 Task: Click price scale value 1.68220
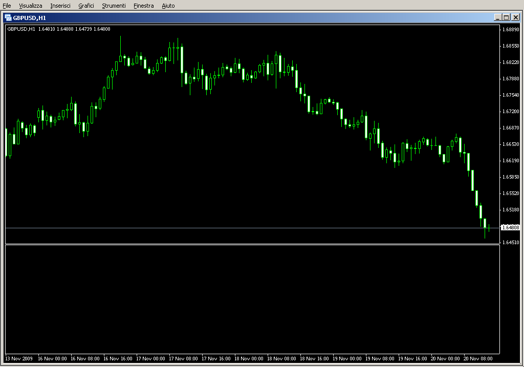(511, 62)
